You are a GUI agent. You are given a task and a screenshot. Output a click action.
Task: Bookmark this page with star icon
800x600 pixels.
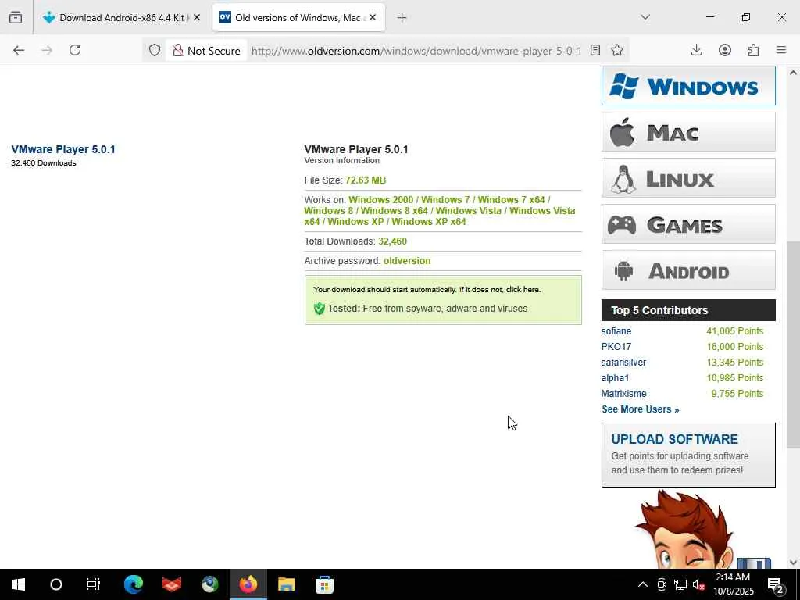[617, 50]
